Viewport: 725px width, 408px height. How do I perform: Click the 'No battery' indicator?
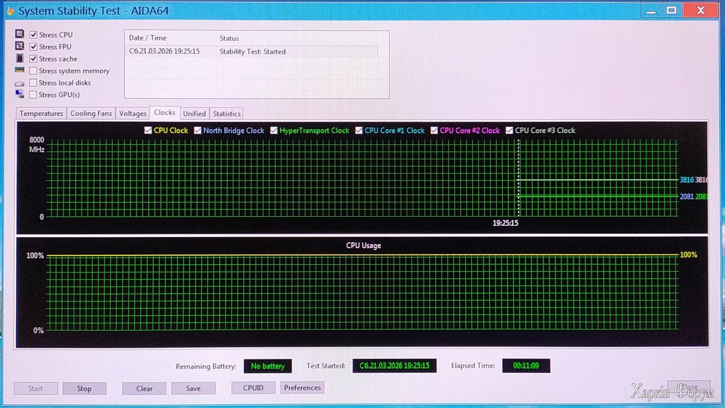pyautogui.click(x=268, y=366)
